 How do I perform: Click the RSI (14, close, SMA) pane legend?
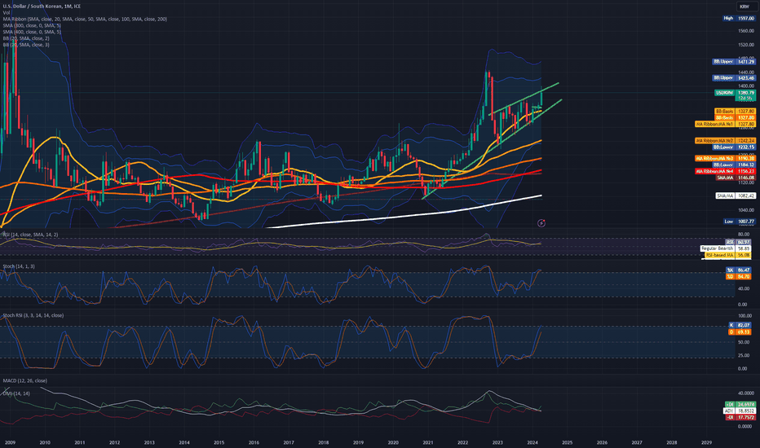[30, 235]
